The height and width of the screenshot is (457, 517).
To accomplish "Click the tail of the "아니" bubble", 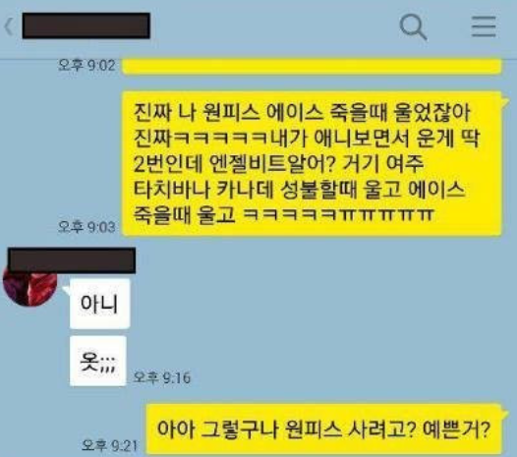I will click(x=66, y=290).
